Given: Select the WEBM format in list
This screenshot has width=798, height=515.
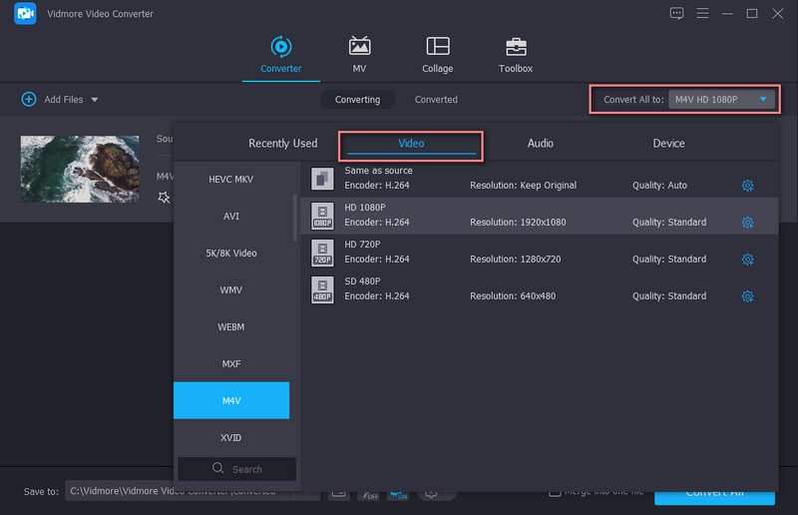Looking at the screenshot, I should point(231,327).
